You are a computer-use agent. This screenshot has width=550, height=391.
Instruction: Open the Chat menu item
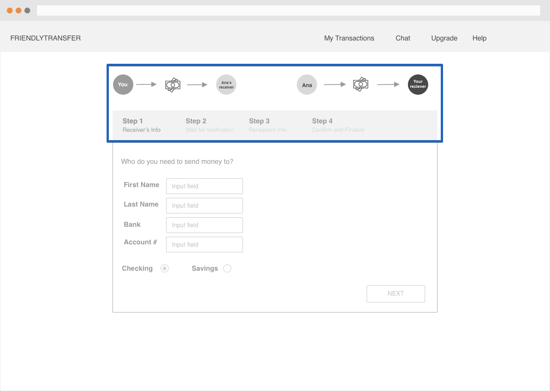(x=403, y=38)
